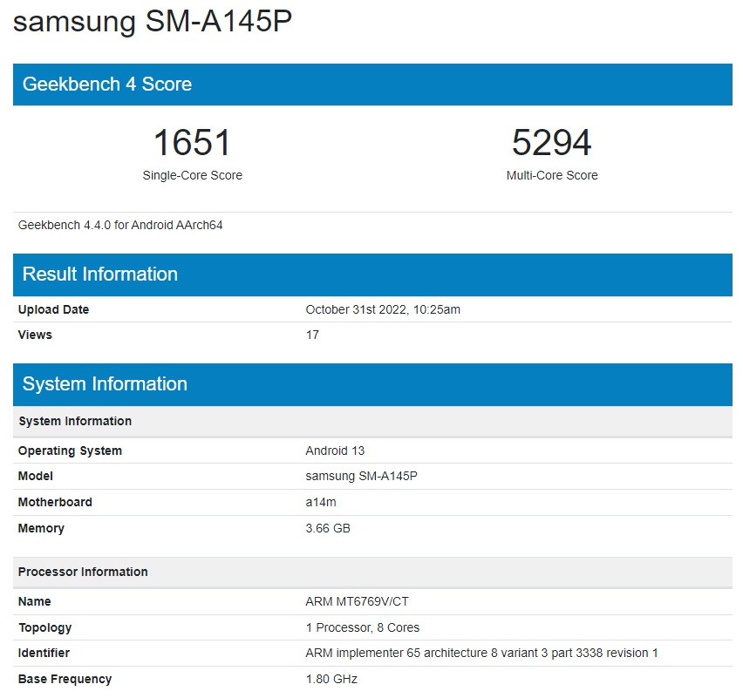Select the processor "Name" row label
Image resolution: width=743 pixels, height=698 pixels.
[x=35, y=601]
